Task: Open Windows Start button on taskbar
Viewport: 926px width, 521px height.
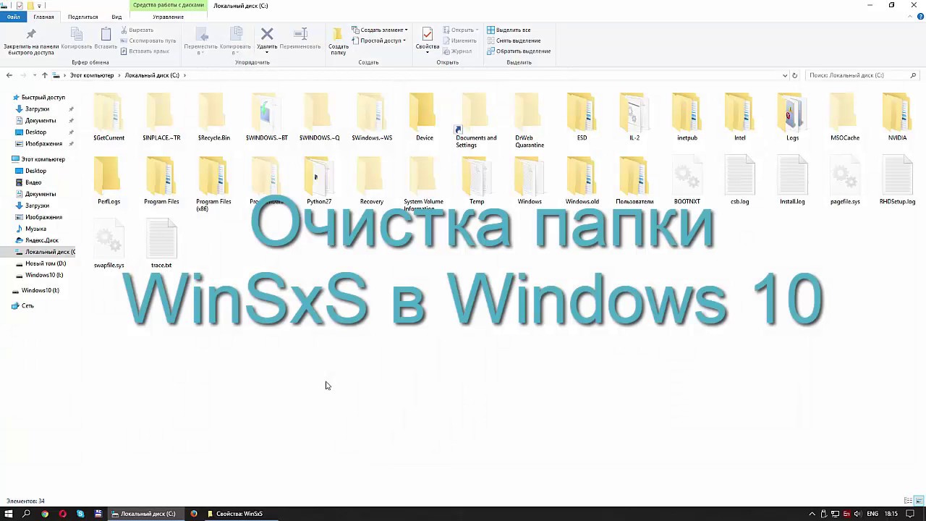Action: click(x=9, y=514)
